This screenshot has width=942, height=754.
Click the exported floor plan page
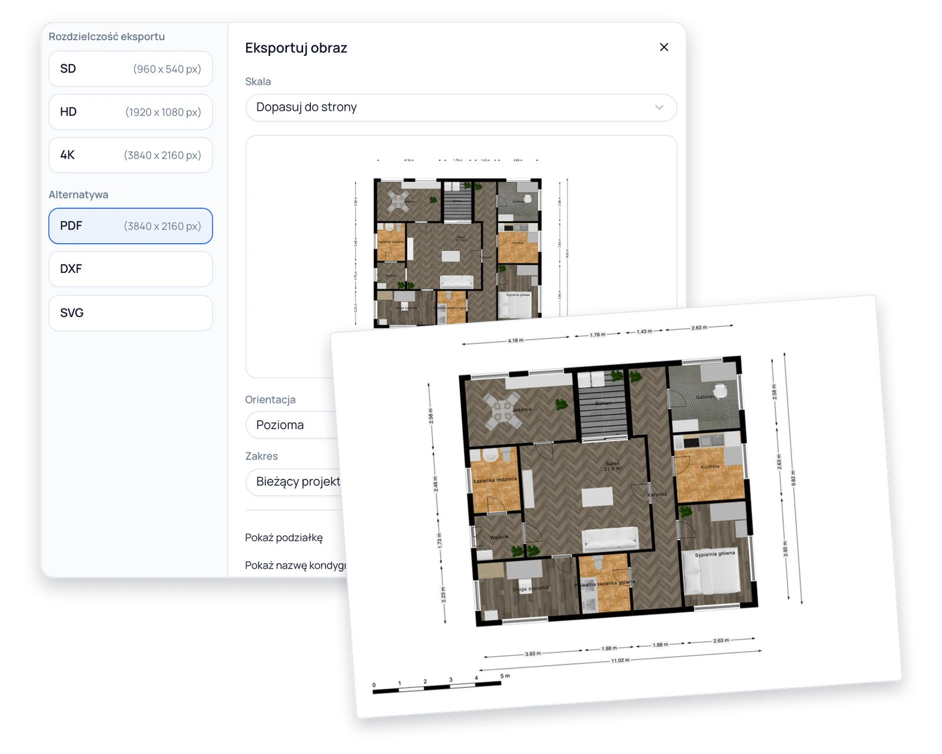615,507
